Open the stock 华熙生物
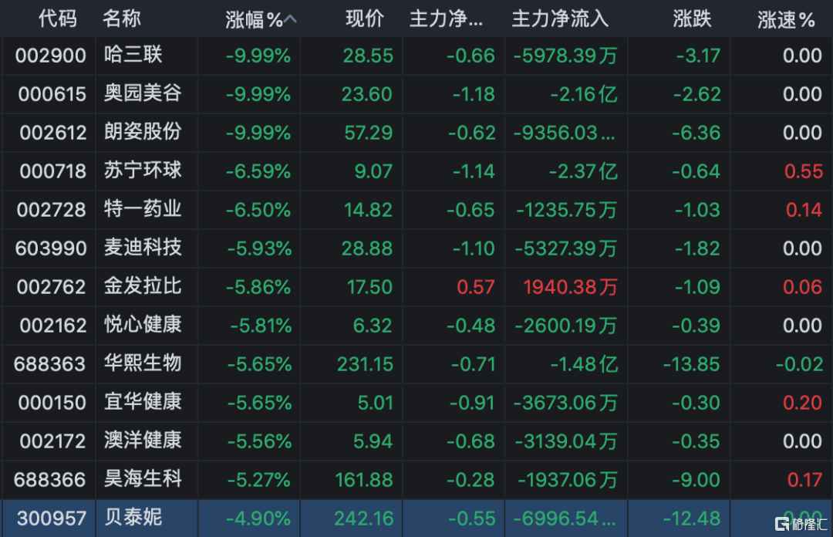 coord(143,363)
